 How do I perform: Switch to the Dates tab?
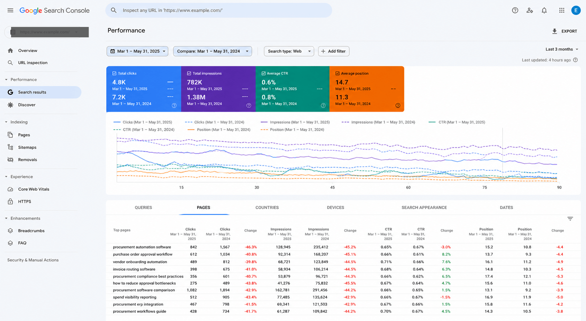tap(506, 208)
